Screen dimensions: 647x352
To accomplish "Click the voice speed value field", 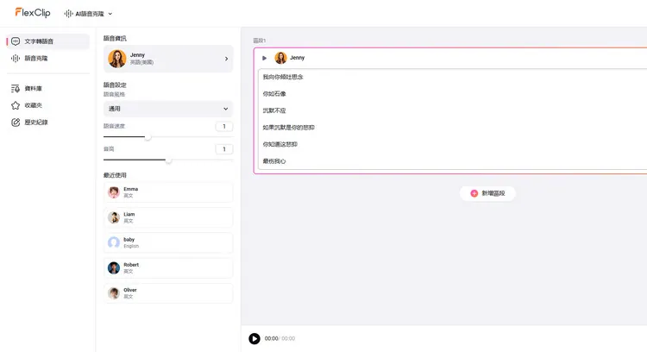I will tap(224, 126).
